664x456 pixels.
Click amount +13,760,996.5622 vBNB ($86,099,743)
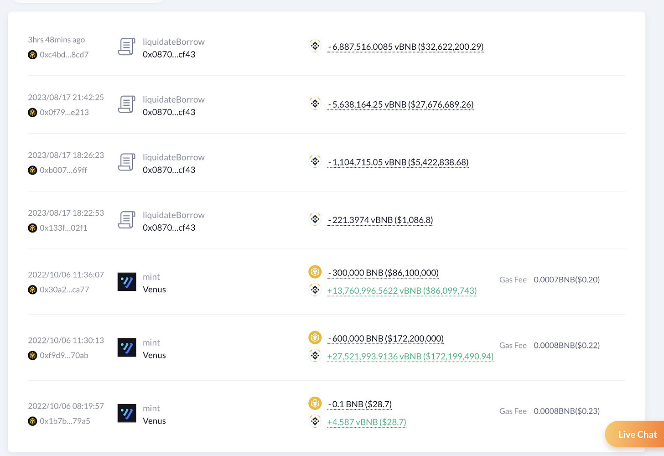[402, 291]
